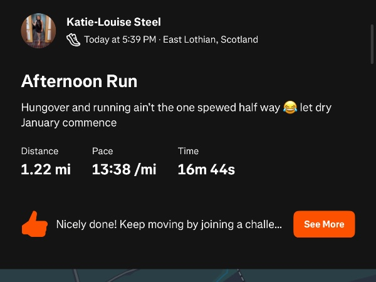The height and width of the screenshot is (282, 376).
Task: Open the Afternoon Run activity title
Action: [79, 81]
